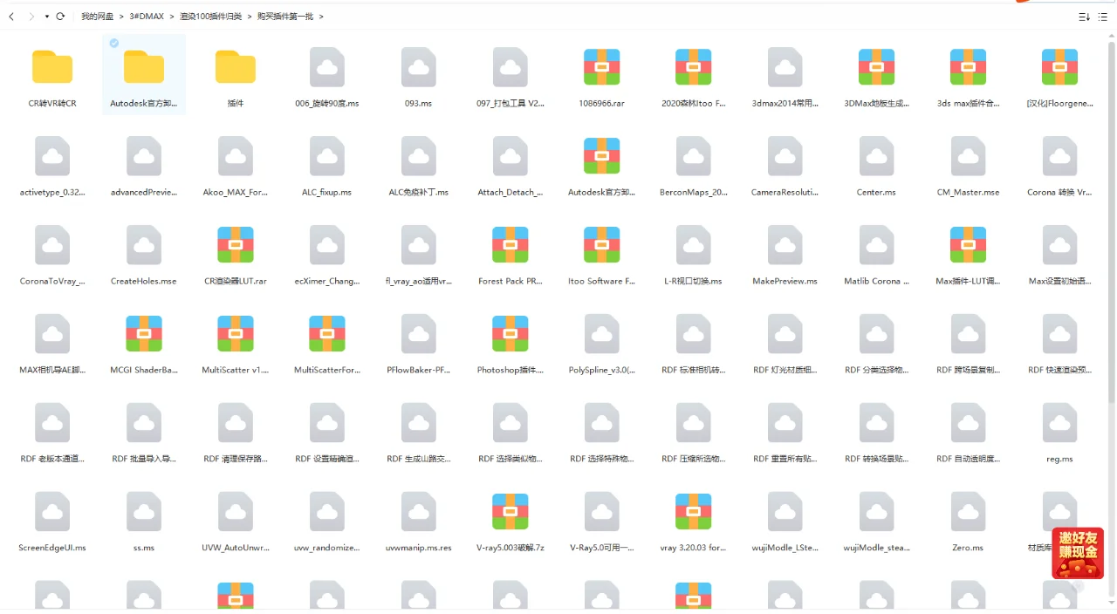Select the 3DMax地板生成 archive icon
The height and width of the screenshot is (614, 1117).
[x=877, y=67]
